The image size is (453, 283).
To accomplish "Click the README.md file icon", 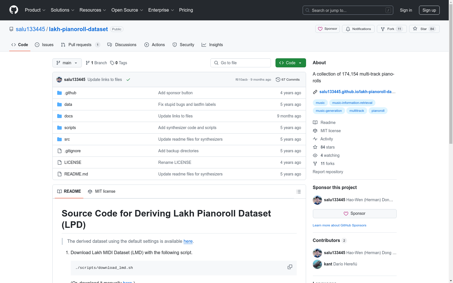I will [x=59, y=174].
